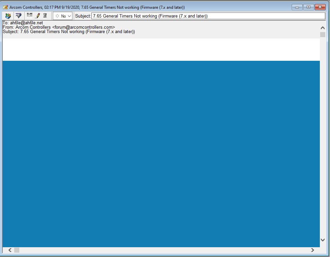This screenshot has width=330, height=257.
Task: Click inside the Subject text field
Action: (208, 16)
